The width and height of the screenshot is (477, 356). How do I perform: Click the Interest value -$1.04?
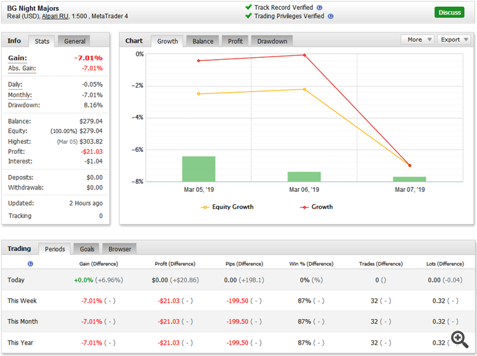[93, 161]
